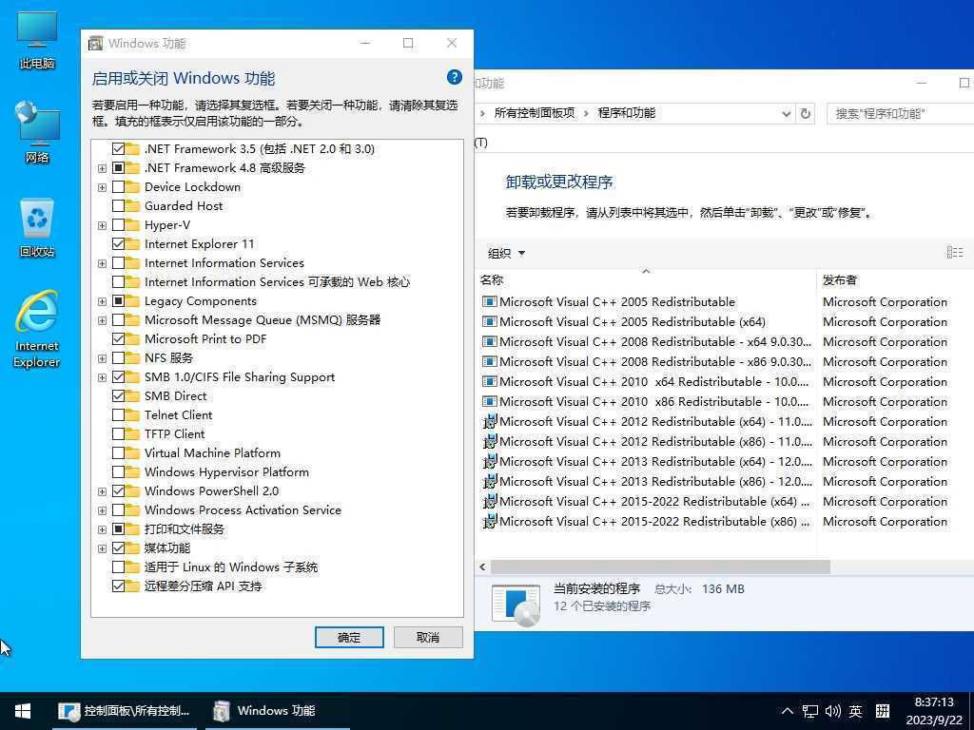This screenshot has height=730, width=974.
Task: Click the Visual C++ 2015-2022 Redistributable (x64) icon
Action: point(490,501)
